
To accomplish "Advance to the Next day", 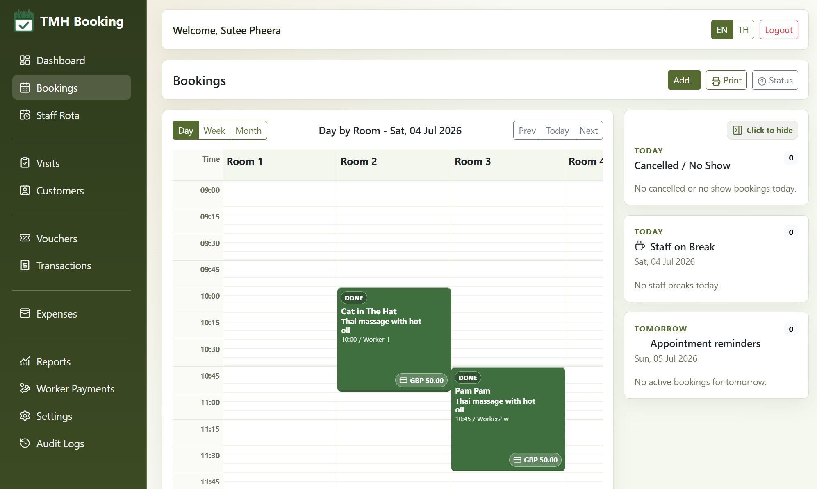I will click(x=589, y=130).
